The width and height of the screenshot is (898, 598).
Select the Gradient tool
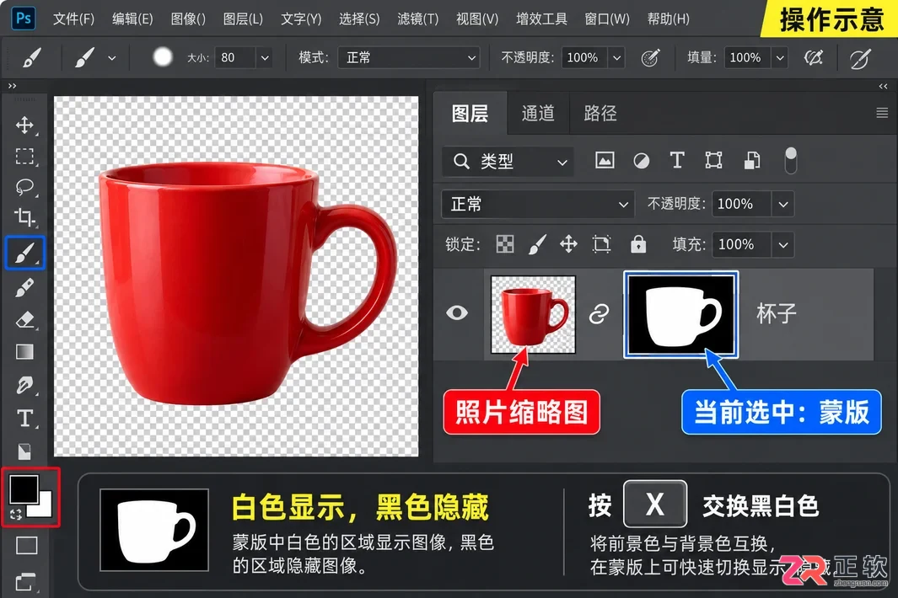[x=24, y=351]
